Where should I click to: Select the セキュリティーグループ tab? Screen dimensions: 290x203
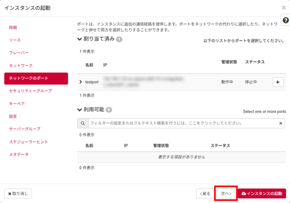point(30,91)
